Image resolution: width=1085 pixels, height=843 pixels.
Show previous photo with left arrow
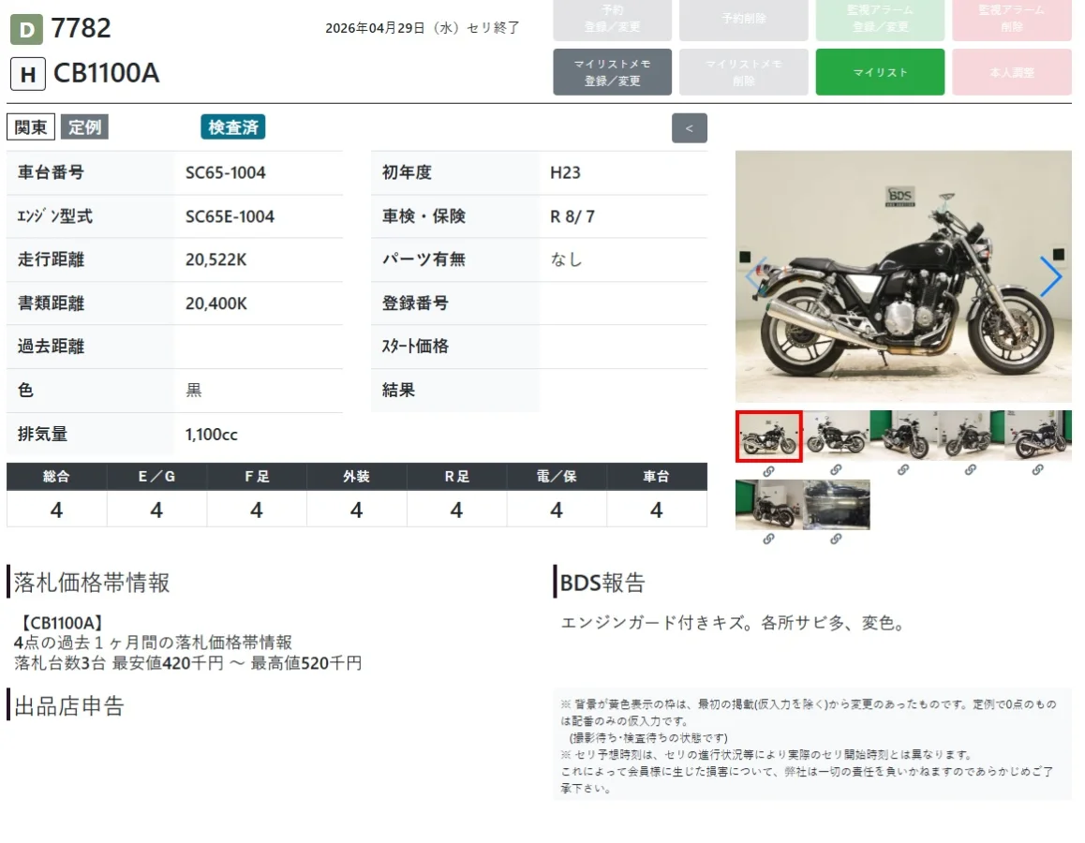tap(755, 276)
